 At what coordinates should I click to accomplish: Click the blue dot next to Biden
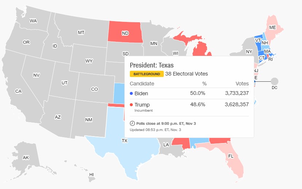pyautogui.click(x=132, y=93)
